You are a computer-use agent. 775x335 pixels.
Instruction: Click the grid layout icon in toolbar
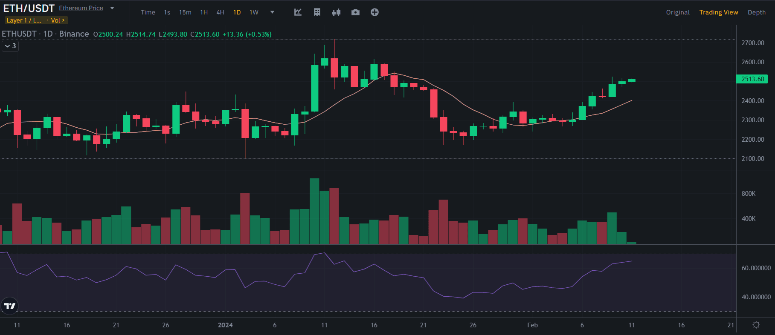click(317, 12)
